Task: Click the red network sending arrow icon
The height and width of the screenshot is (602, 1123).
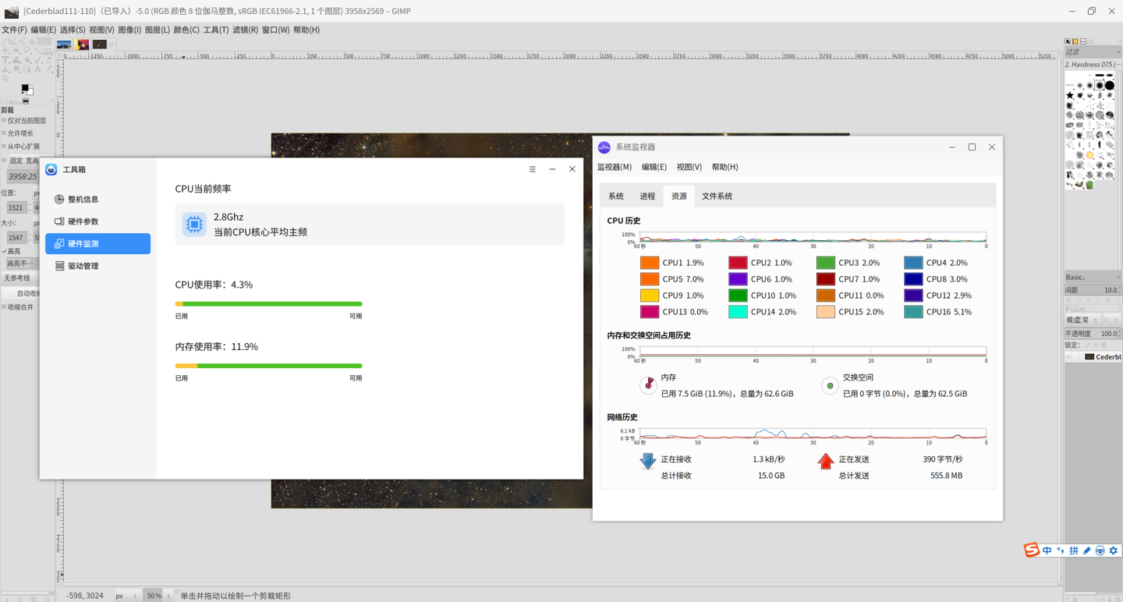Action: [826, 461]
